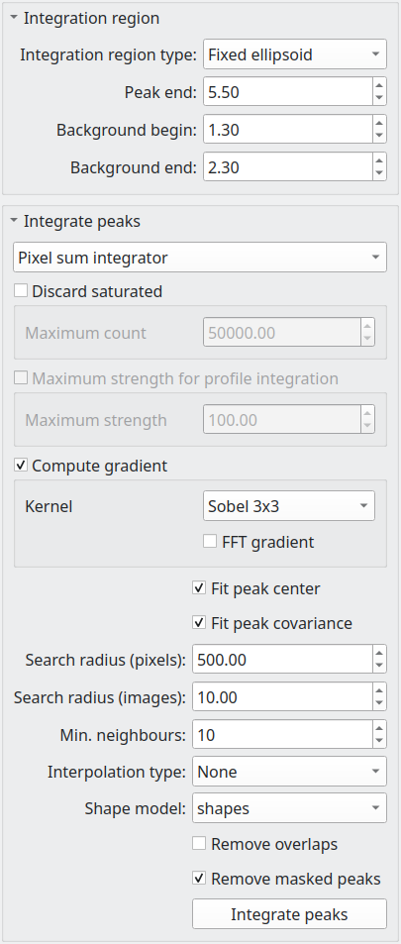Increase Peak end value with up arrow
Viewport: 401px width, 944px height.
(379, 85)
